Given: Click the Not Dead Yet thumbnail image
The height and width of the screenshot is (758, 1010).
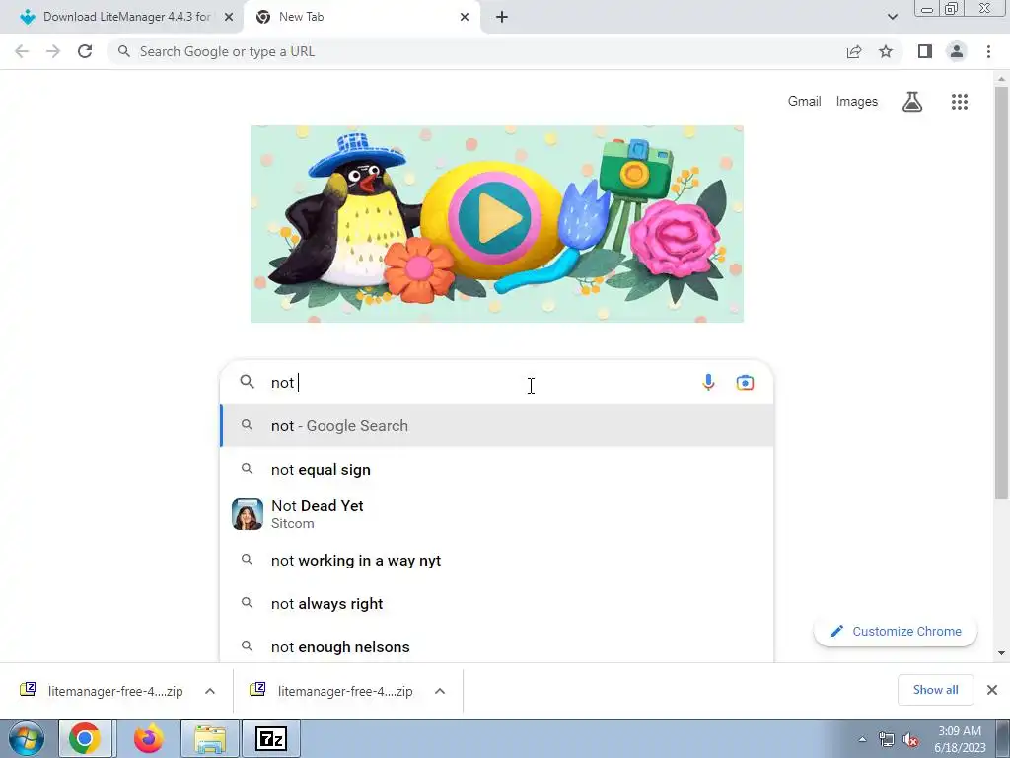Looking at the screenshot, I should click(x=248, y=514).
